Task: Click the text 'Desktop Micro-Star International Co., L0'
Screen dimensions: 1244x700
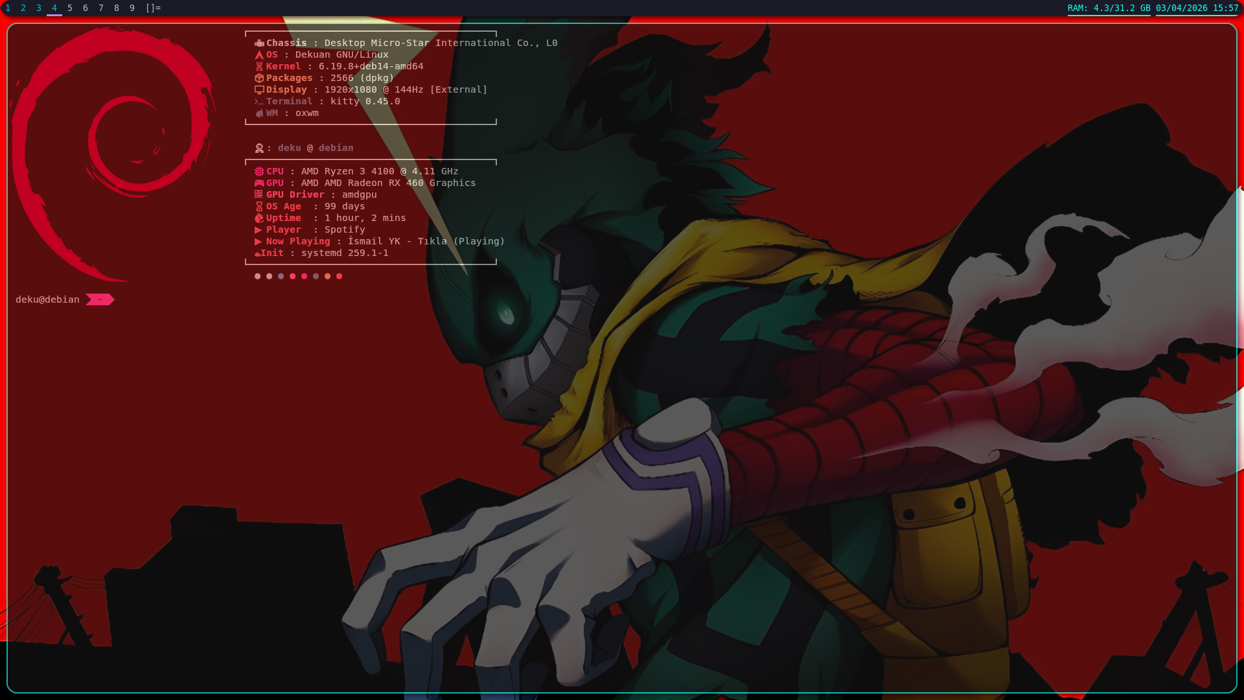Action: point(441,43)
